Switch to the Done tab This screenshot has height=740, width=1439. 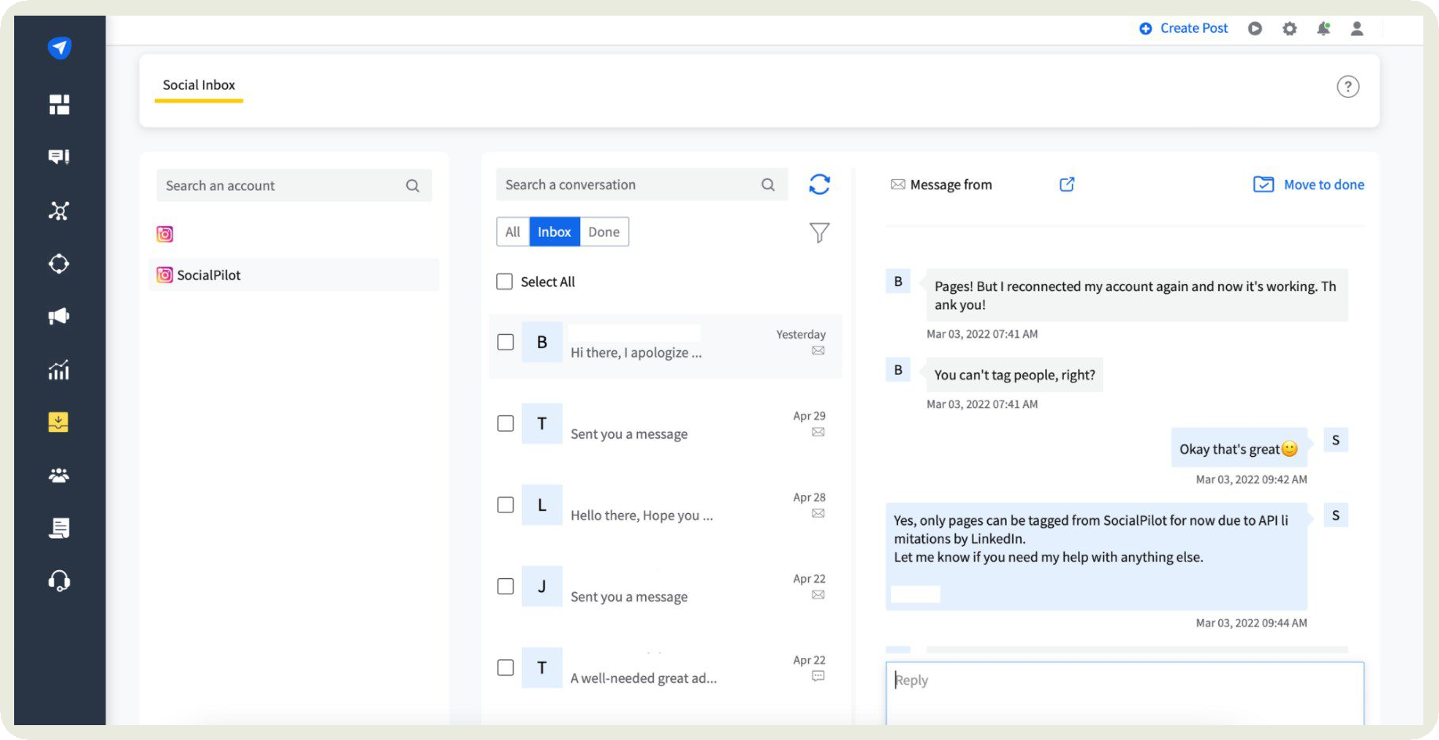pyautogui.click(x=603, y=232)
